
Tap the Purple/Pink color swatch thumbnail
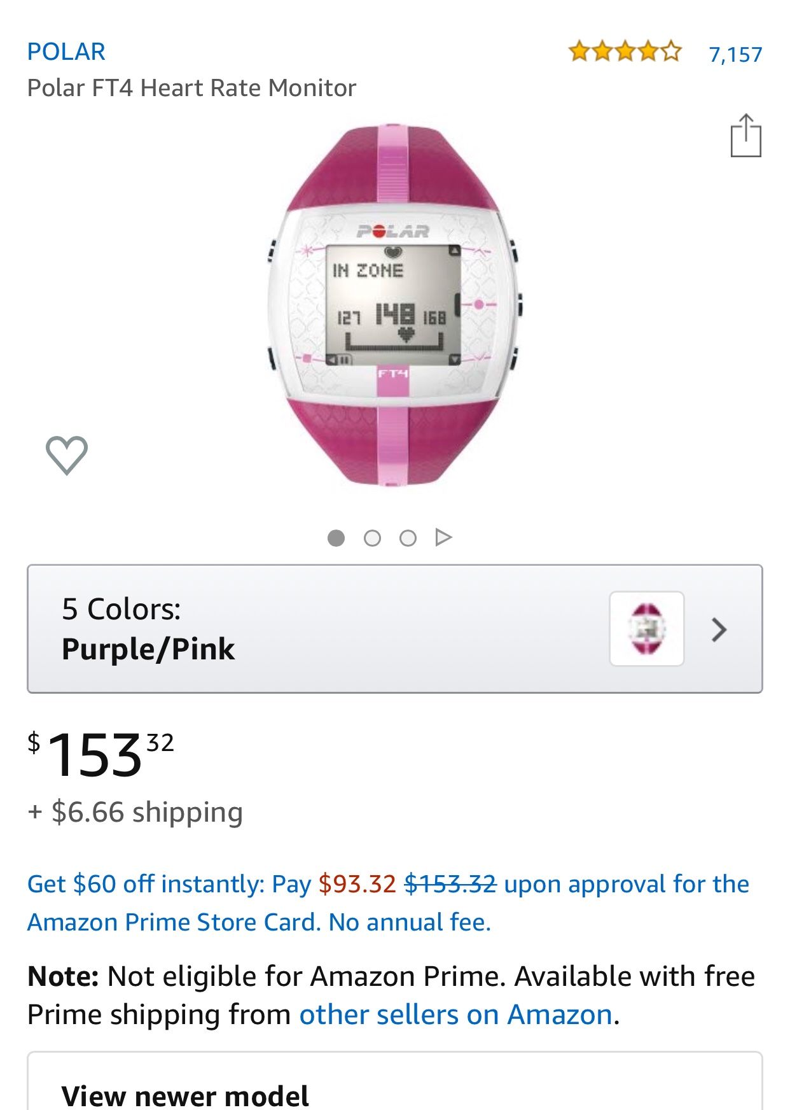coord(646,629)
